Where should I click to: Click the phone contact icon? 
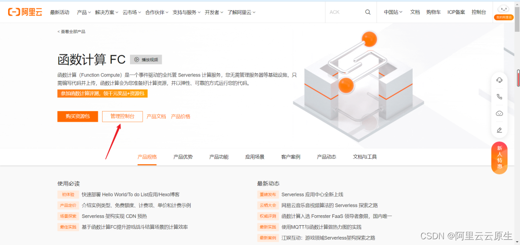click(499, 96)
